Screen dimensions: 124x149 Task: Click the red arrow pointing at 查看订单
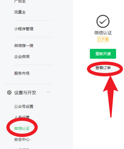click(111, 97)
